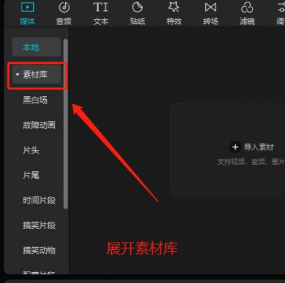
Task: Open the 搞笑动物 category
Action: click(39, 251)
